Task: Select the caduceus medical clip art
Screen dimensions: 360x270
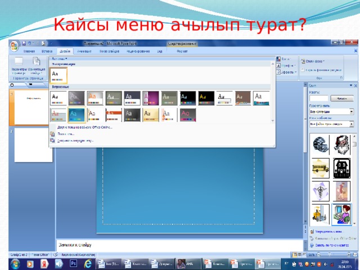Action: [321, 191]
